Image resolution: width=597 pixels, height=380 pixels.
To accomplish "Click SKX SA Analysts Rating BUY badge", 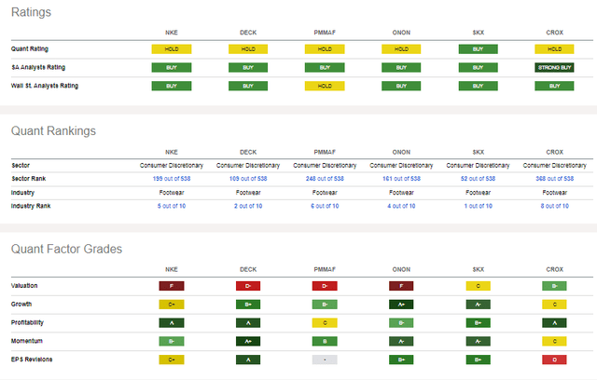I will (x=478, y=68).
